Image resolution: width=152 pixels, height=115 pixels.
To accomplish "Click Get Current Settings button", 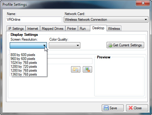I will tap(125, 45).
